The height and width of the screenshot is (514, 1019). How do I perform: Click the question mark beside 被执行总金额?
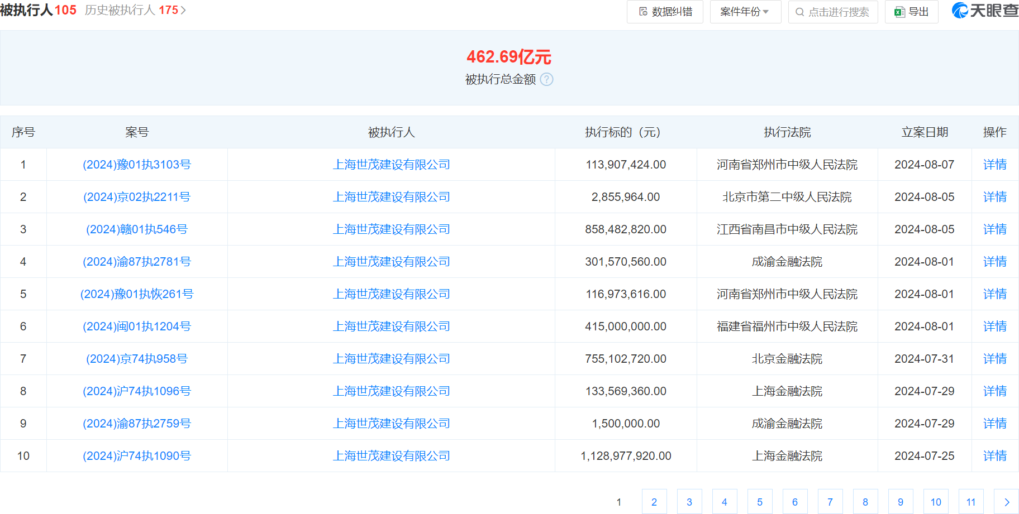point(547,79)
